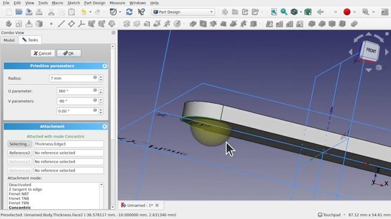Click the datum line icon
The height and width of the screenshot is (219, 391).
point(61,24)
